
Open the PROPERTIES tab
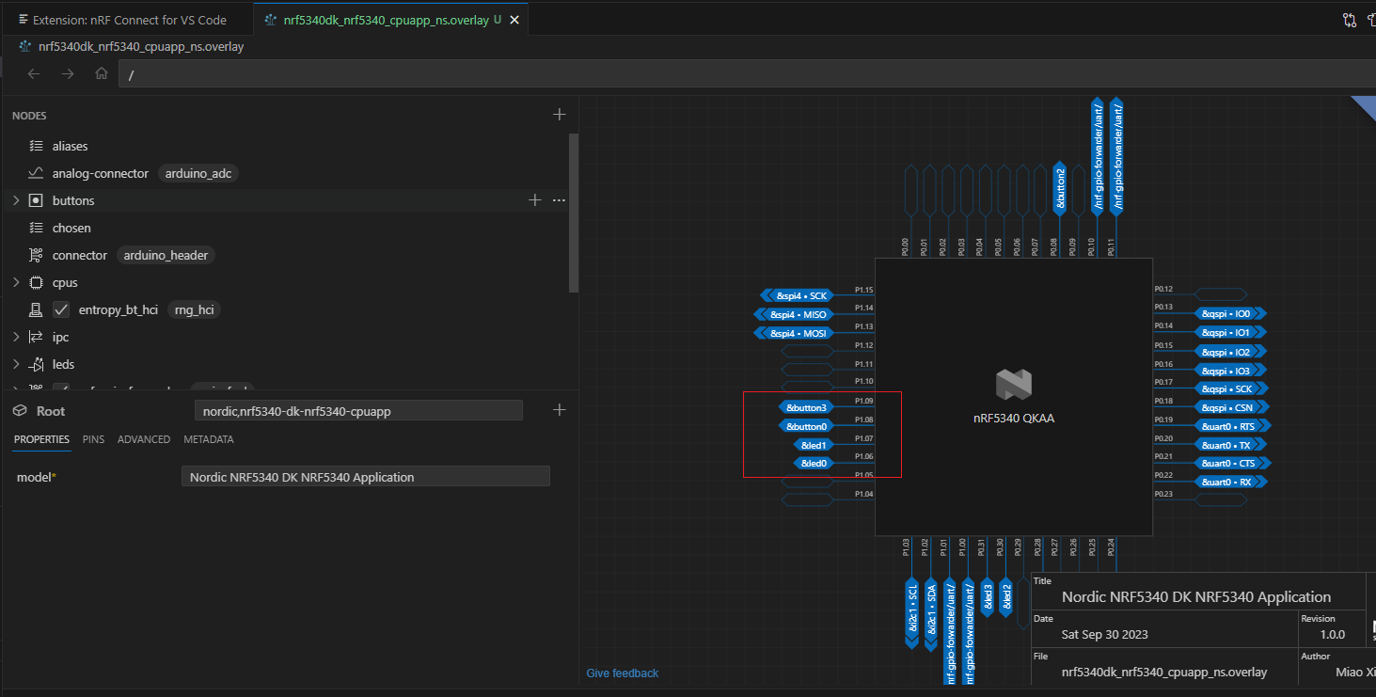point(41,439)
